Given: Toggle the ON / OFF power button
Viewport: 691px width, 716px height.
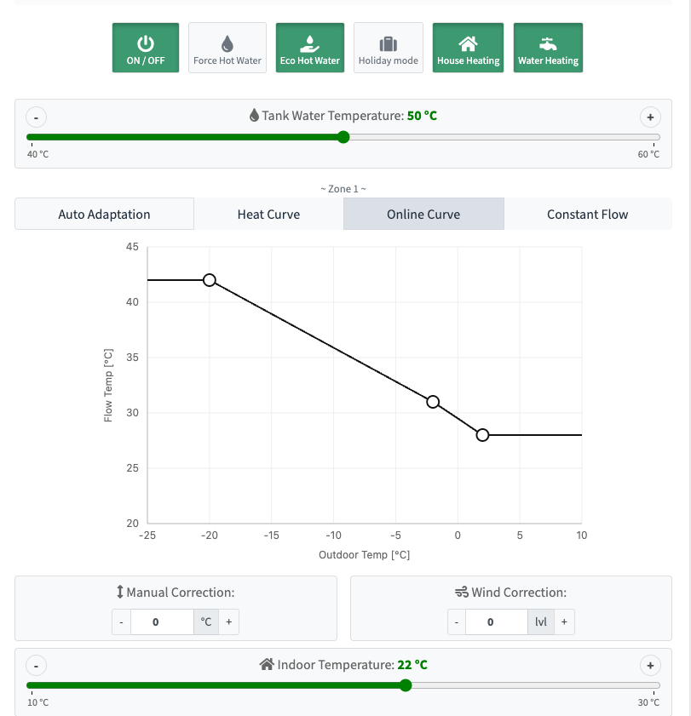Looking at the screenshot, I should pos(146,48).
